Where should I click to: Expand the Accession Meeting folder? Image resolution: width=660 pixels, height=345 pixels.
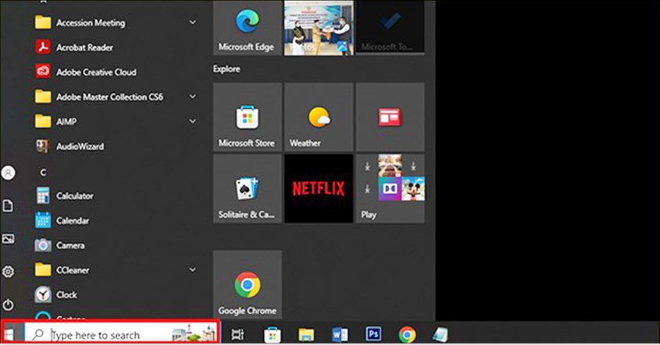point(192,23)
